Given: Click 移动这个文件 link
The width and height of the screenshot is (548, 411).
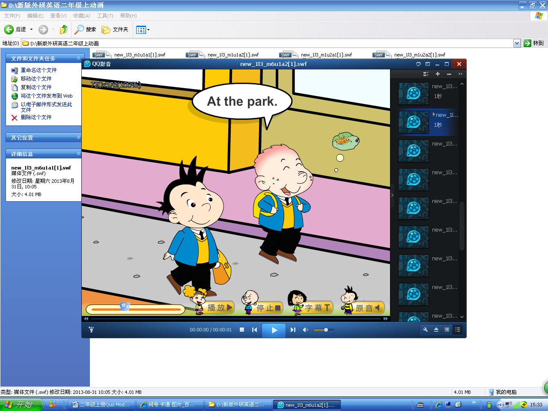Looking at the screenshot, I should [x=36, y=79].
